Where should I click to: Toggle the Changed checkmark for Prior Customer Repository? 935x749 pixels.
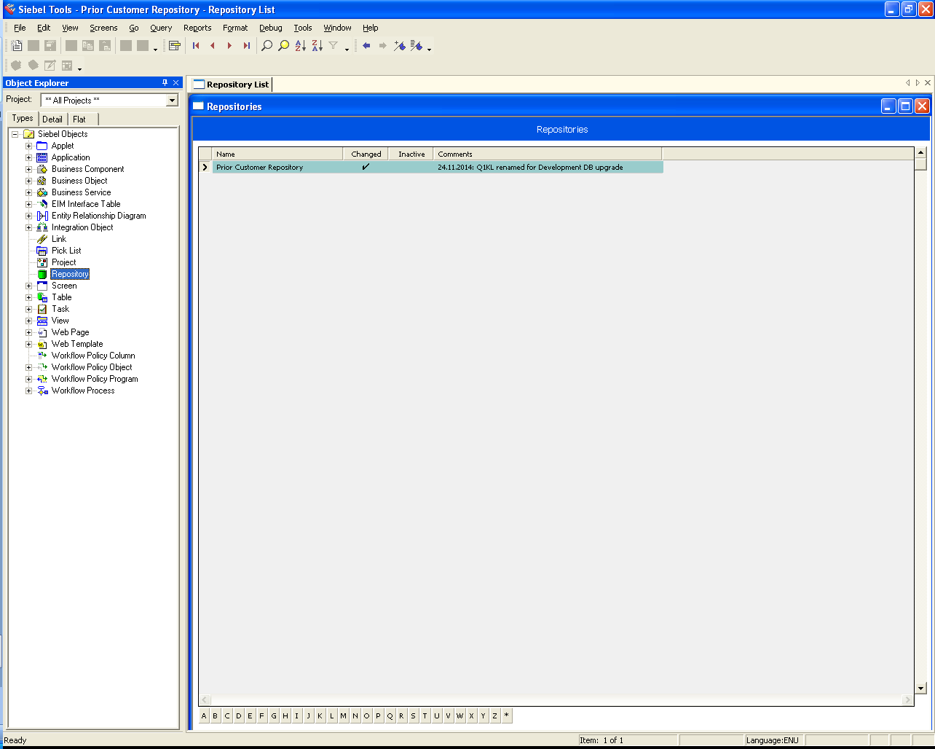[366, 168]
